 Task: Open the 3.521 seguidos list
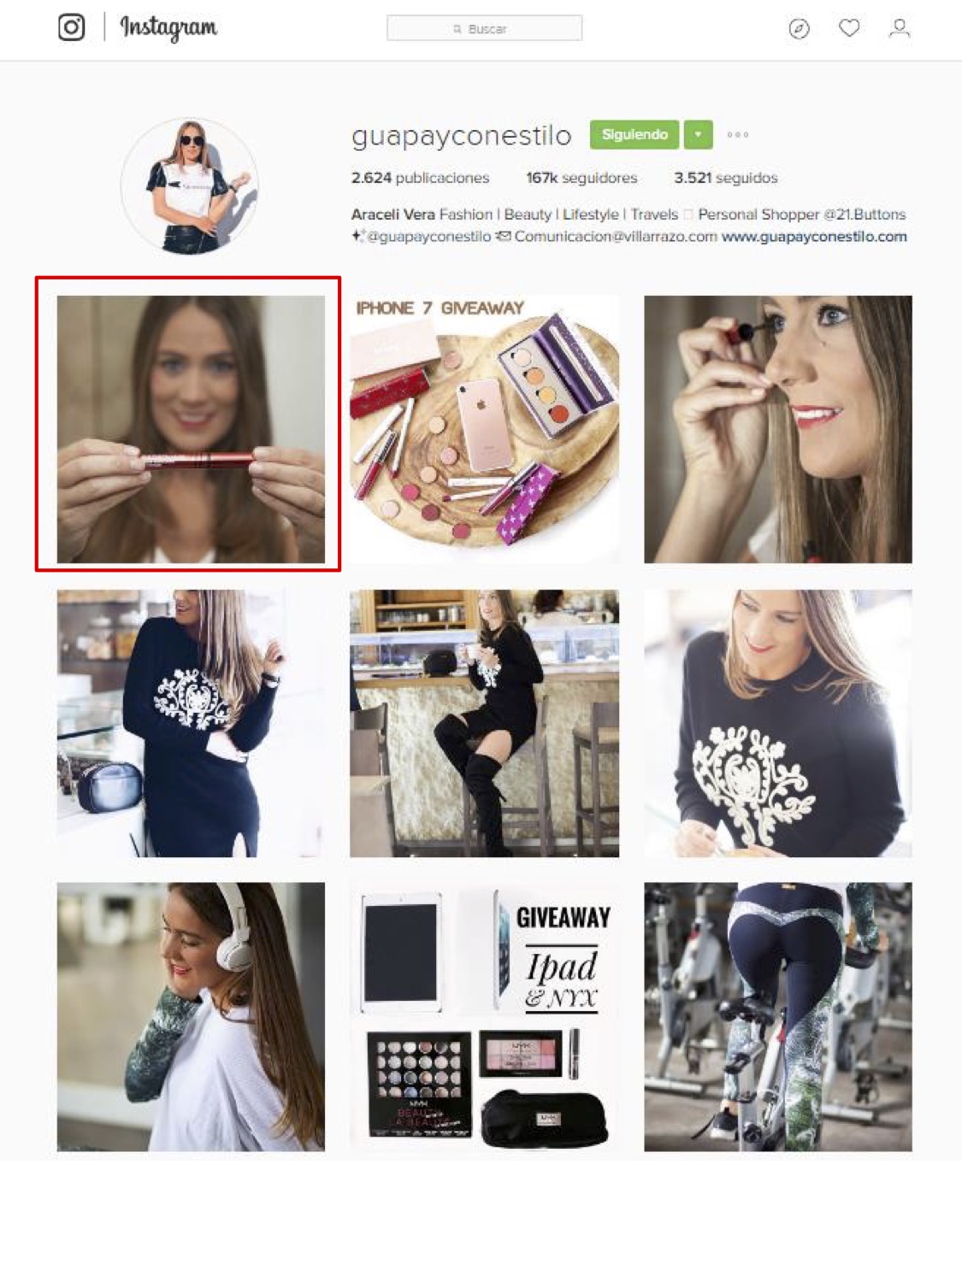[725, 178]
